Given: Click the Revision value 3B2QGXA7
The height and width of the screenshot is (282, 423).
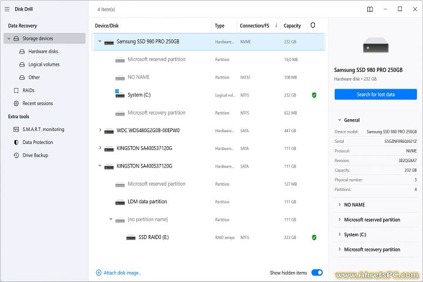Looking at the screenshot, I should 407,160.
